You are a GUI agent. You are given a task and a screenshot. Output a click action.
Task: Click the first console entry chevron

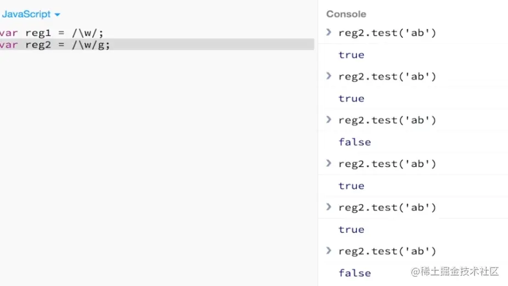pyautogui.click(x=329, y=32)
